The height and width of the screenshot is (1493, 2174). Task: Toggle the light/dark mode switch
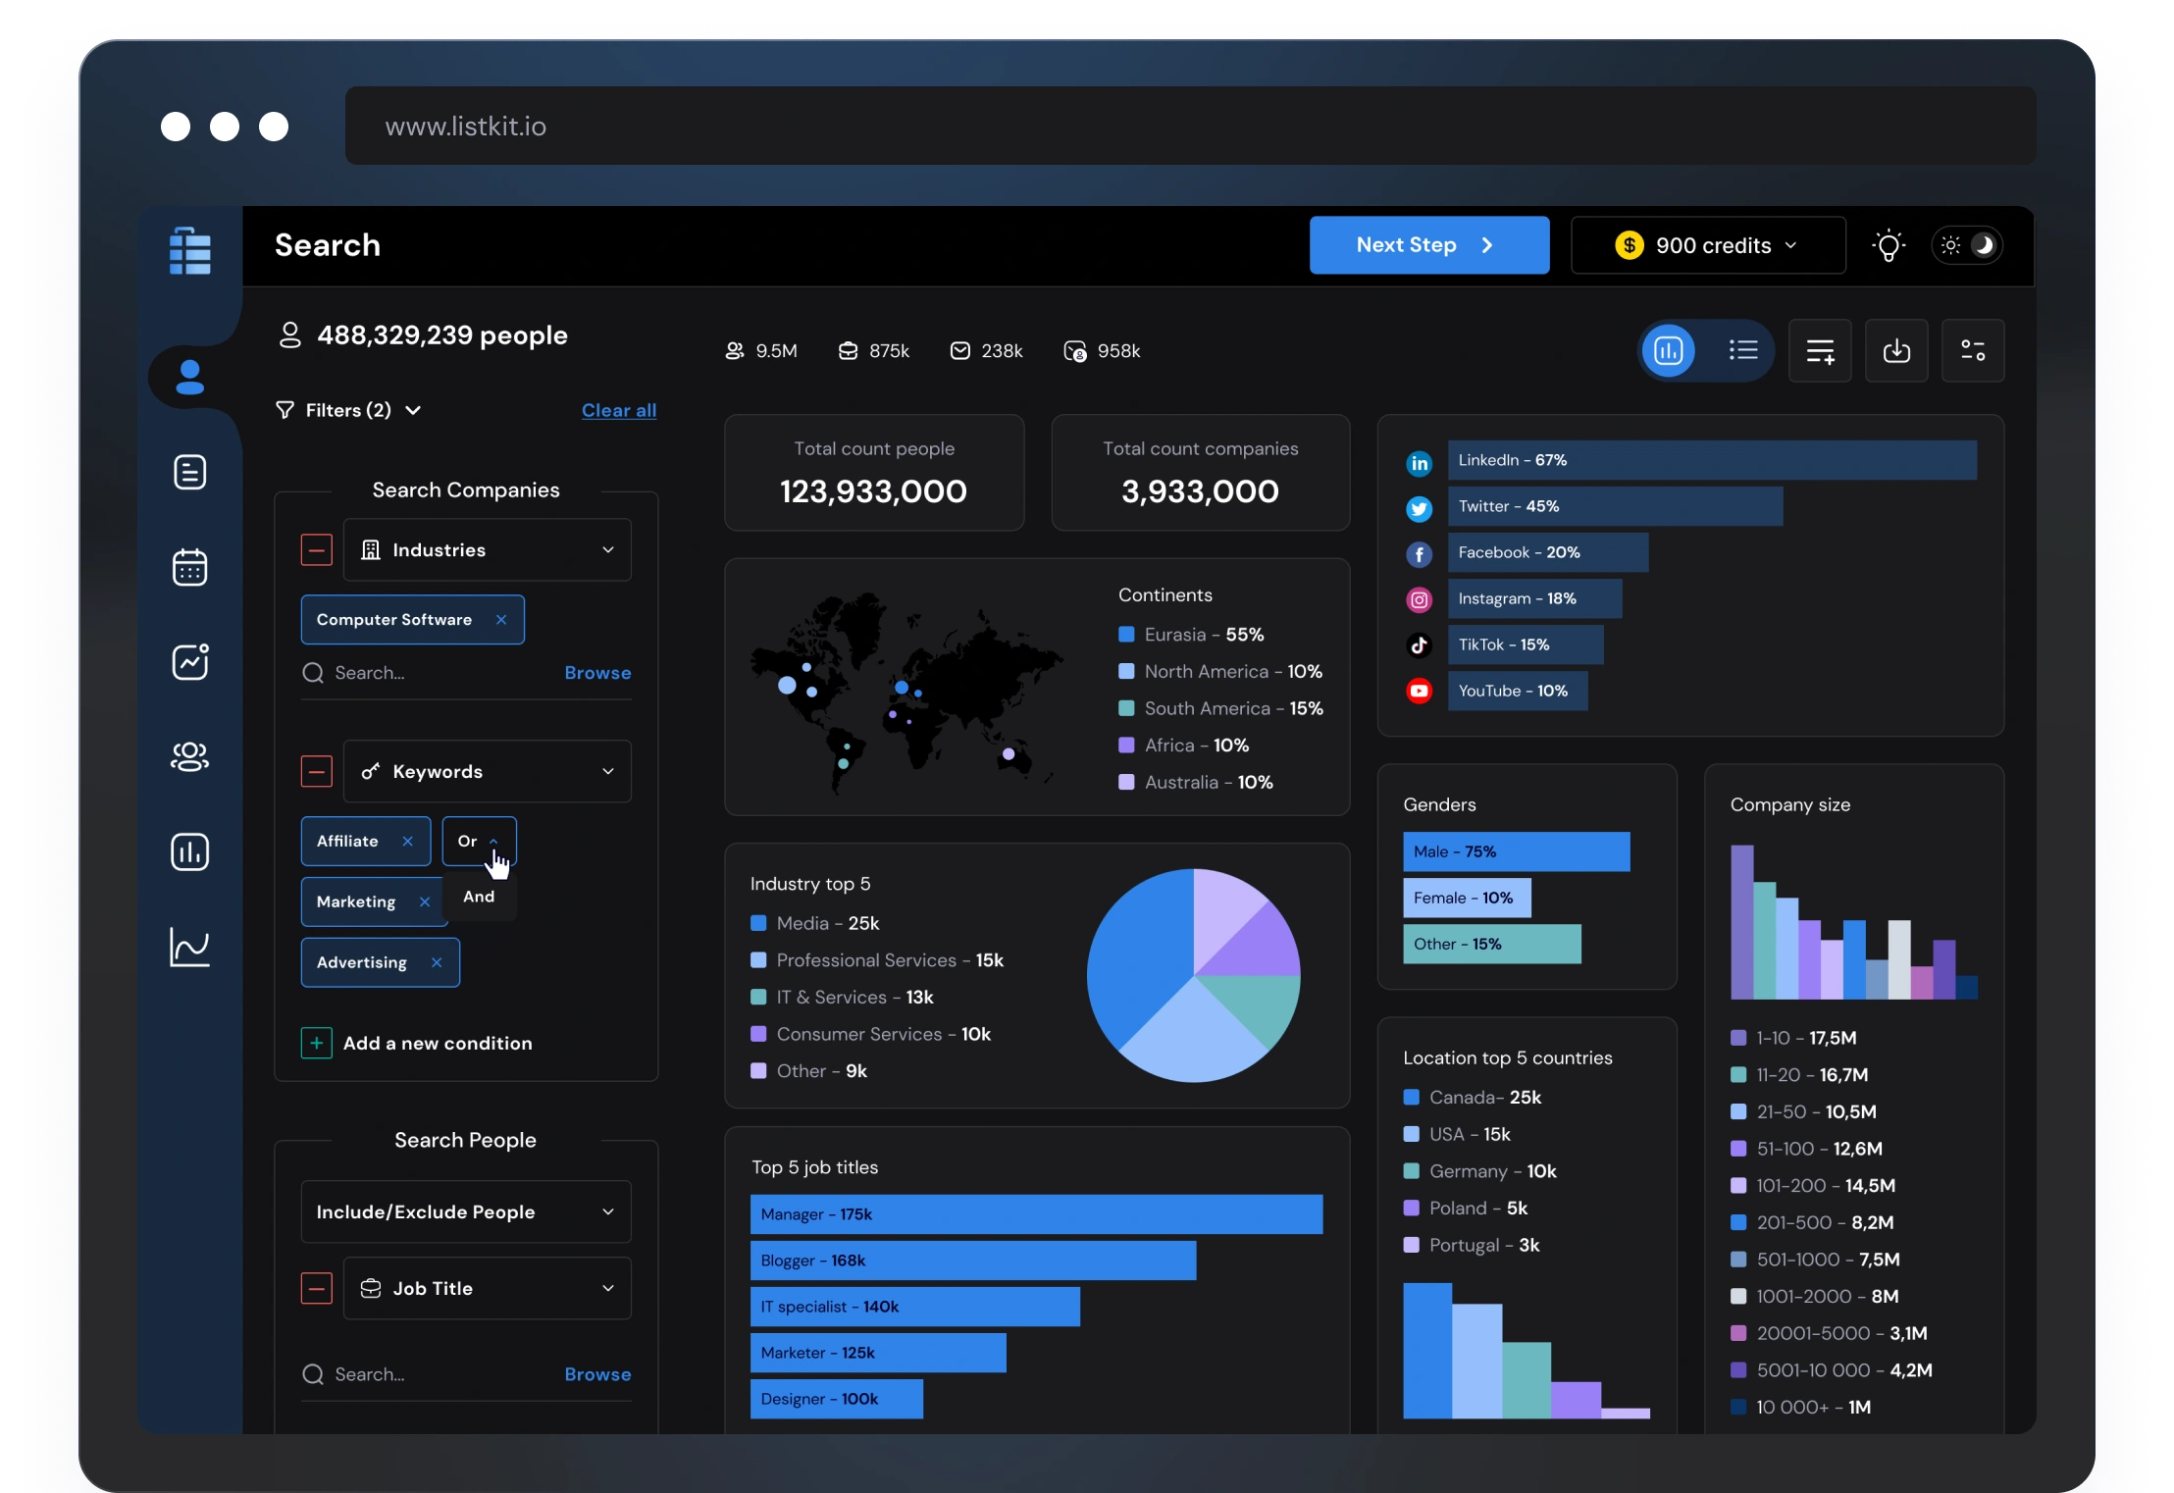pos(1967,245)
